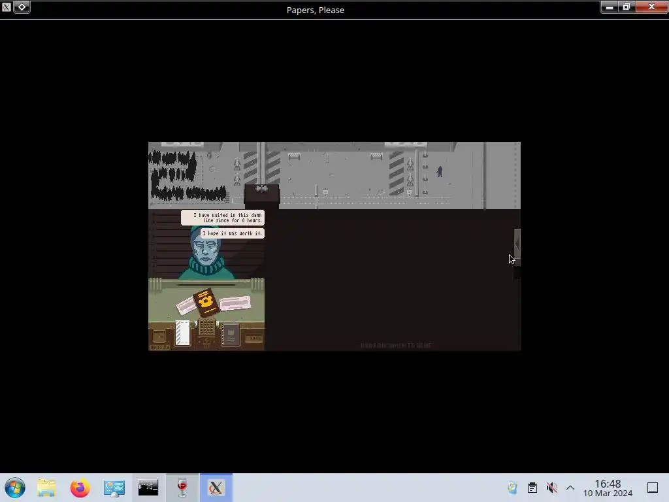669x502 pixels.
Task: Grab the pink entry ticket right of passport
Action: tap(235, 303)
